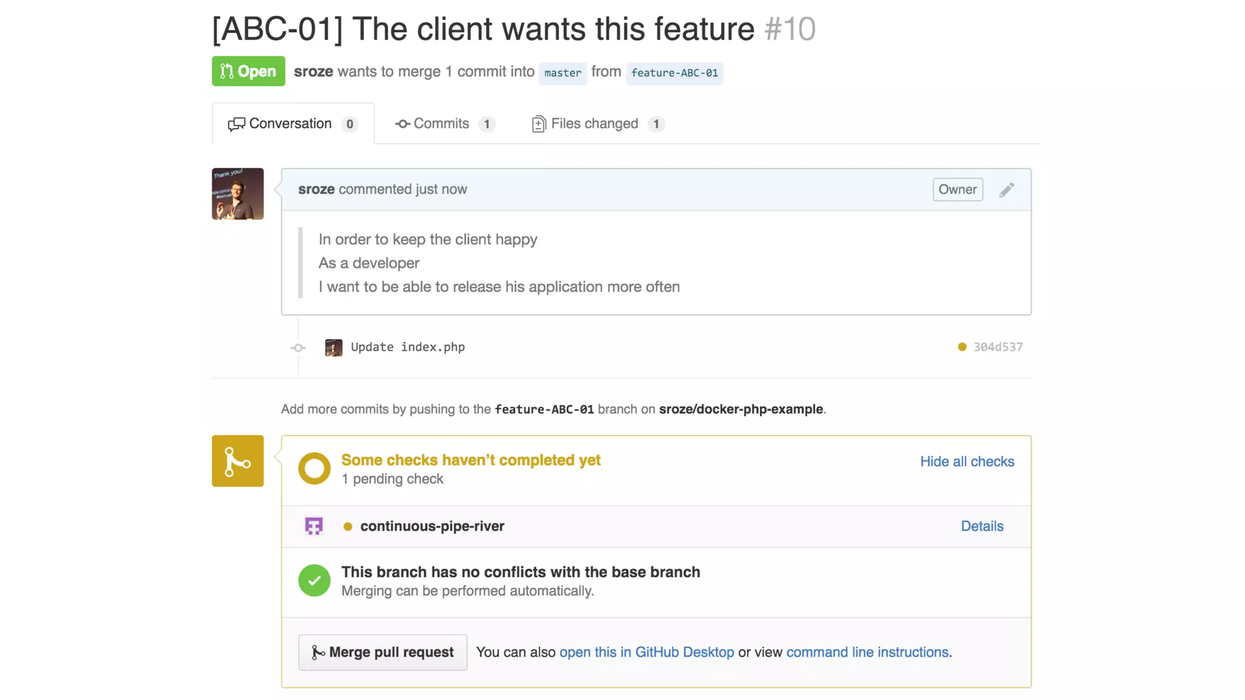Viewport: 1245px width, 700px height.
Task: Click the small commit author avatar
Action: 333,348
